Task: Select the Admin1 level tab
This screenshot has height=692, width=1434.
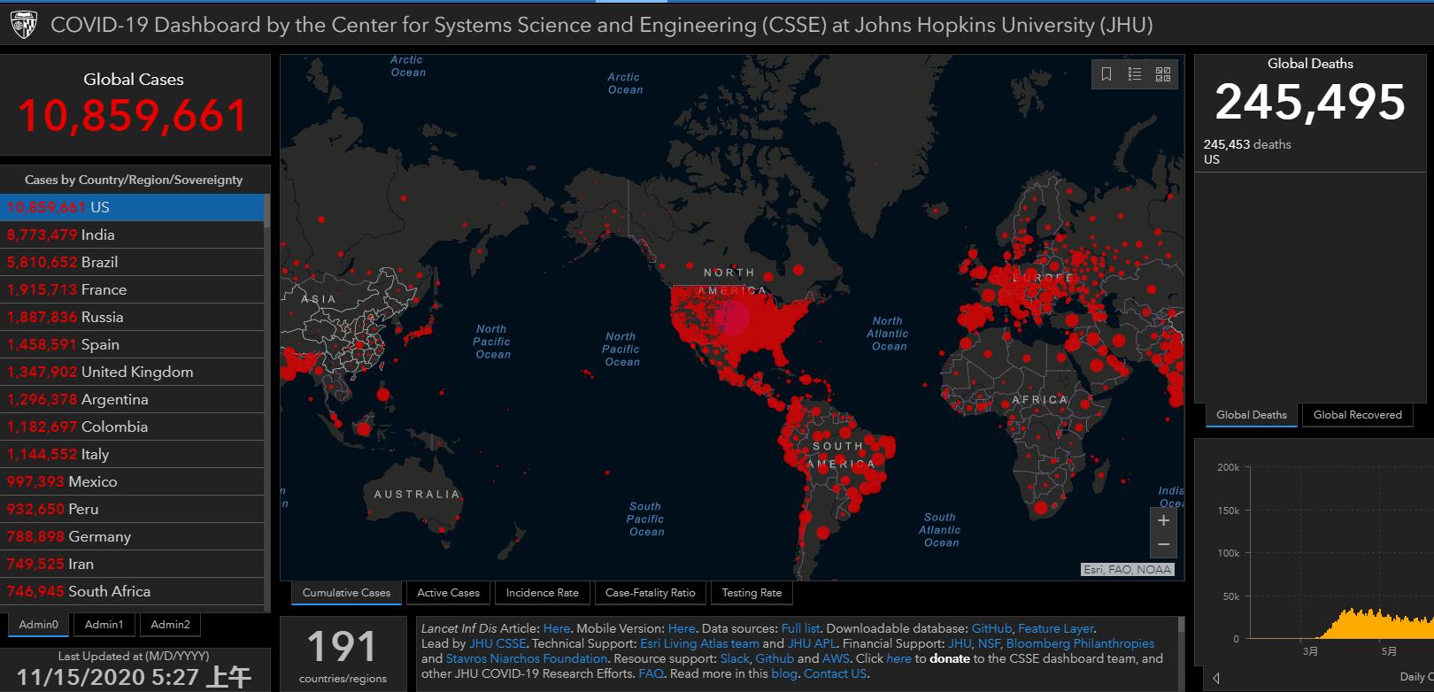Action: coord(104,625)
